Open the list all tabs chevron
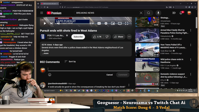 coord(181,4)
